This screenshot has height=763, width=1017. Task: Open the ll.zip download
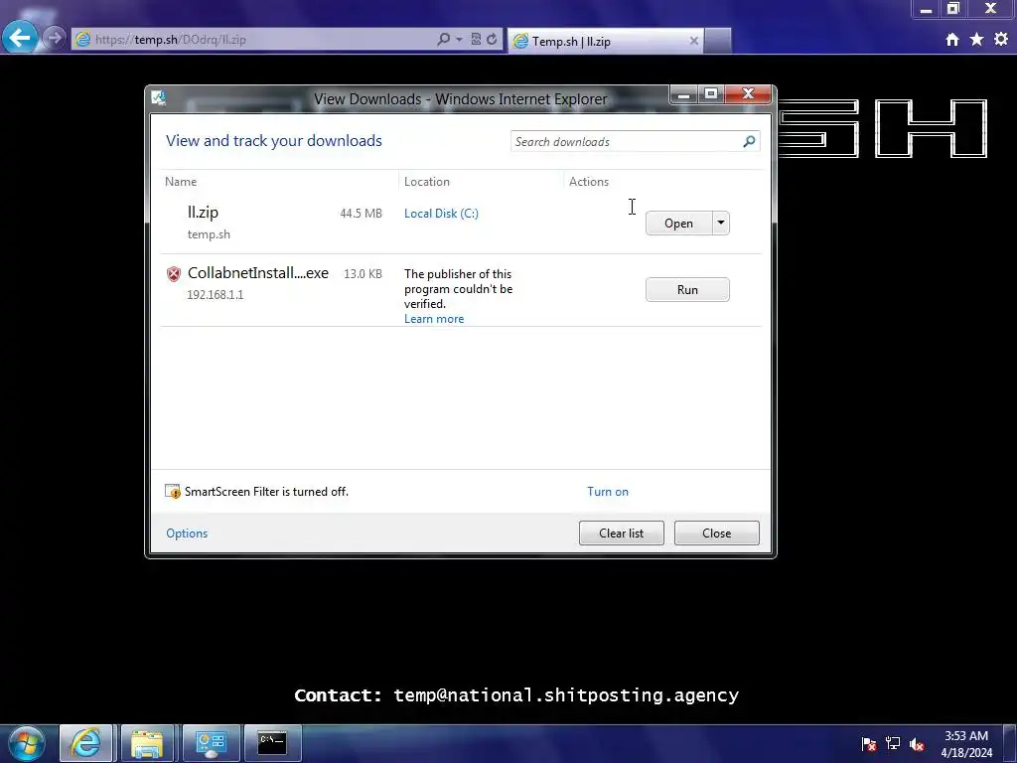(678, 224)
